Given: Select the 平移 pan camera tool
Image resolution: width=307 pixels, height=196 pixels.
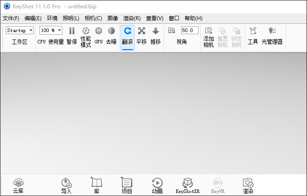Looking at the screenshot, I should pyautogui.click(x=141, y=36).
